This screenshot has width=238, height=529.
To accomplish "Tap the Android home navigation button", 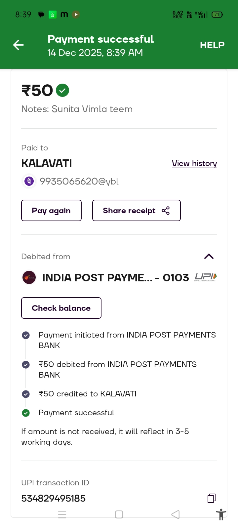I will click(x=119, y=514).
